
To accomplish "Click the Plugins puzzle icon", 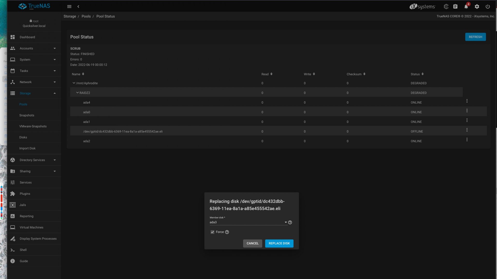I will point(12,194).
